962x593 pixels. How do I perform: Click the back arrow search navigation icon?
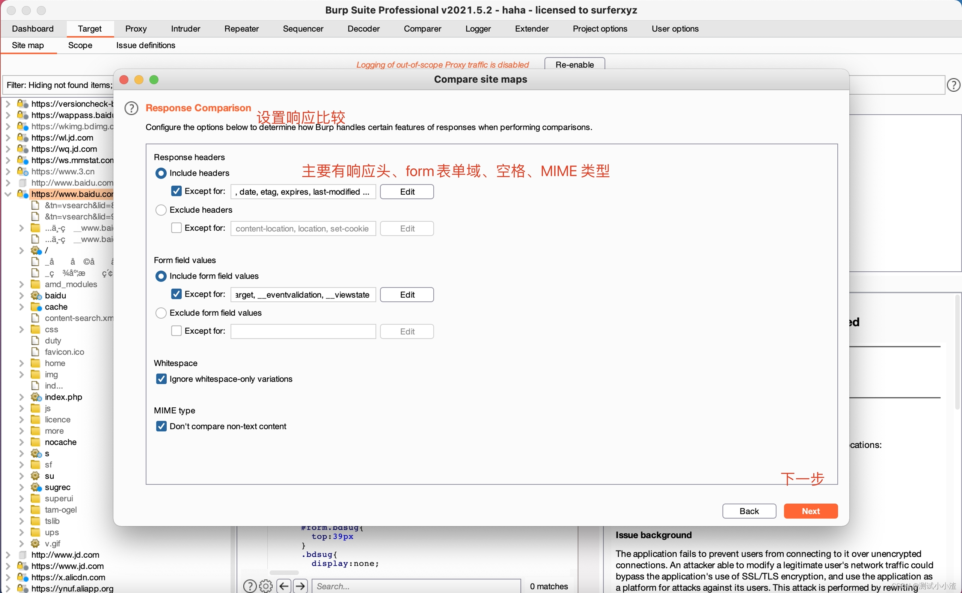pyautogui.click(x=284, y=586)
